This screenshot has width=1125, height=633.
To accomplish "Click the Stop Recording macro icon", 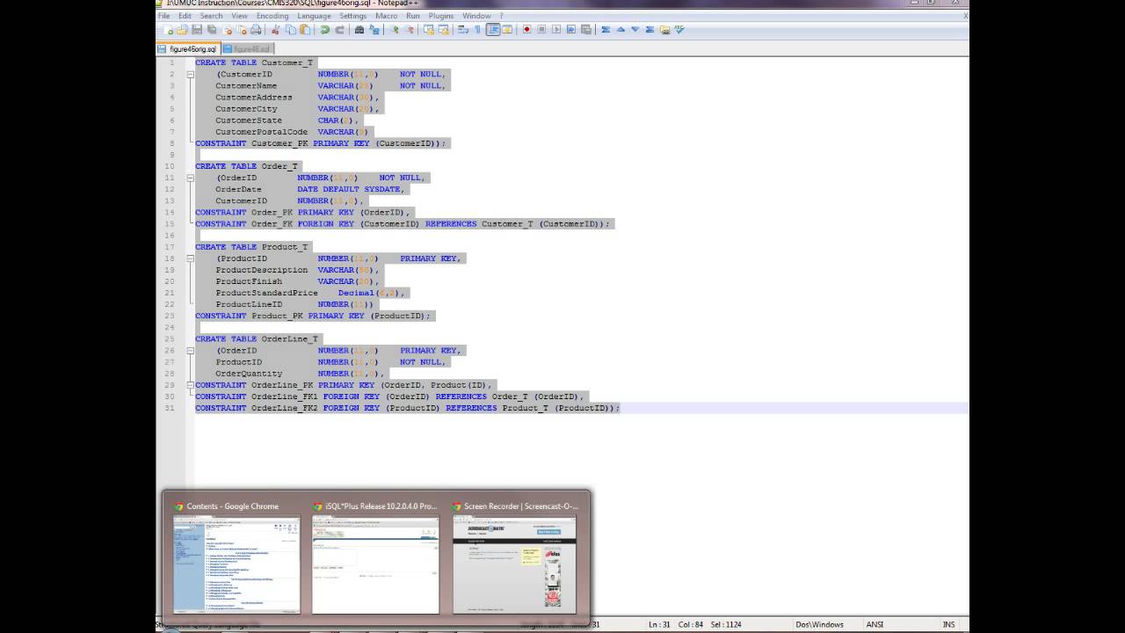I will click(x=541, y=30).
